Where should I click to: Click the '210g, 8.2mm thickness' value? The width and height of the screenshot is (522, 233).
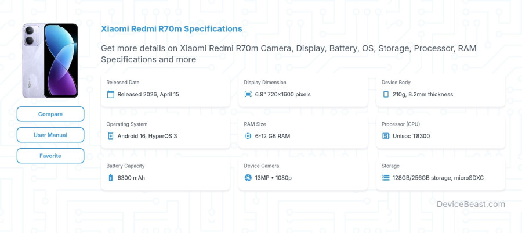click(x=423, y=94)
